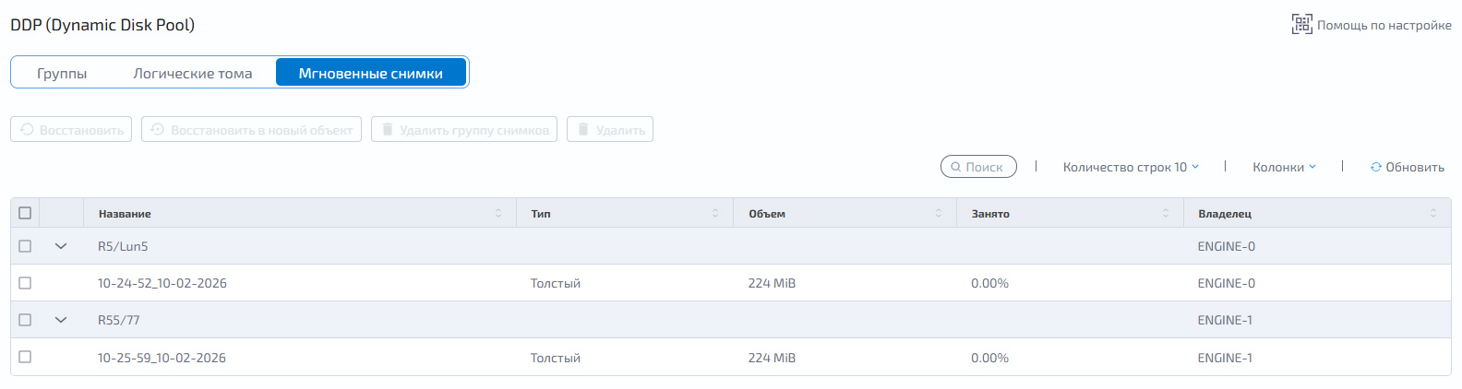Screen dimensions: 1462x389
Task: Check the R5/Lun5 group checkbox
Action: 25,246
